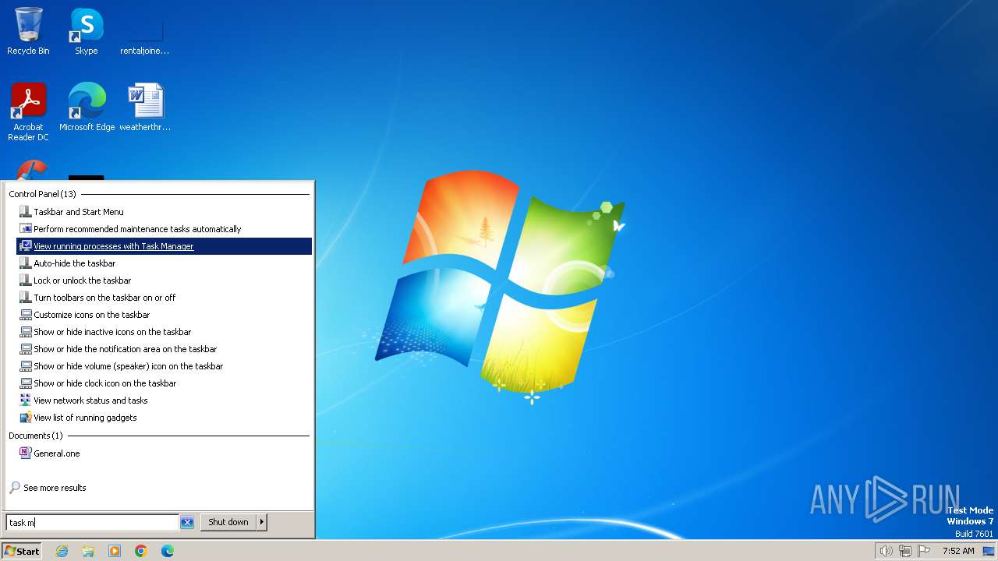Choose Show or hide the notification area
Image resolution: width=998 pixels, height=561 pixels.
(x=164, y=349)
